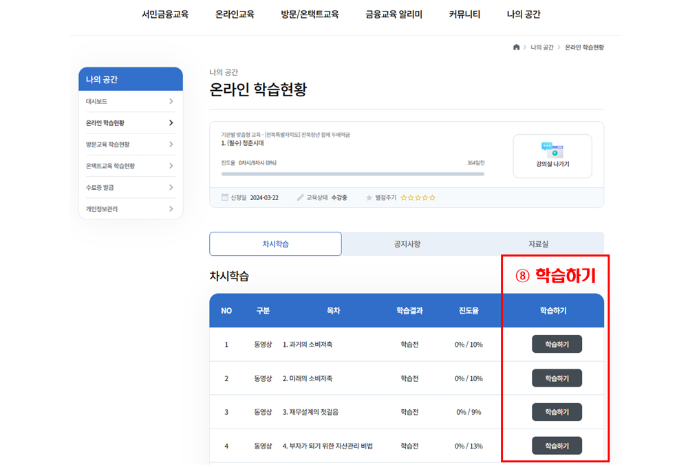Screen dimensions: 688x465
Task: Open 서민금융교육 top menu
Action: click(165, 14)
